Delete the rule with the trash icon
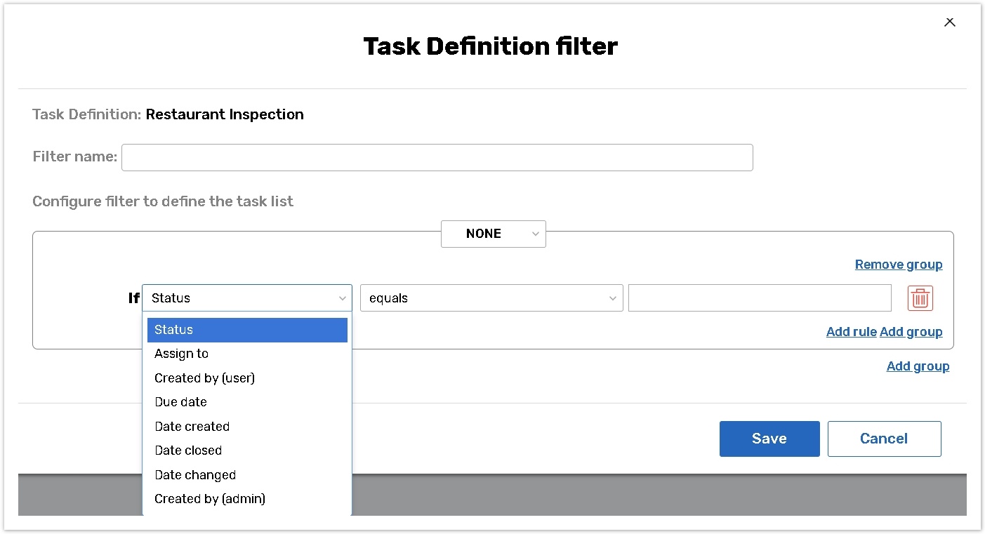Image resolution: width=985 pixels, height=534 pixels. (920, 298)
